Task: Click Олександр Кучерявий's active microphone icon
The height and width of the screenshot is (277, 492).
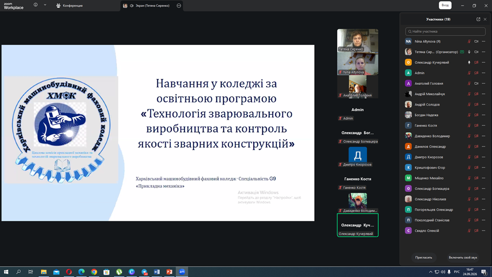Action: point(469,63)
